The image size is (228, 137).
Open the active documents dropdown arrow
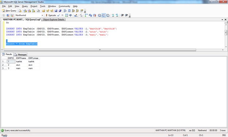coord(222,19)
